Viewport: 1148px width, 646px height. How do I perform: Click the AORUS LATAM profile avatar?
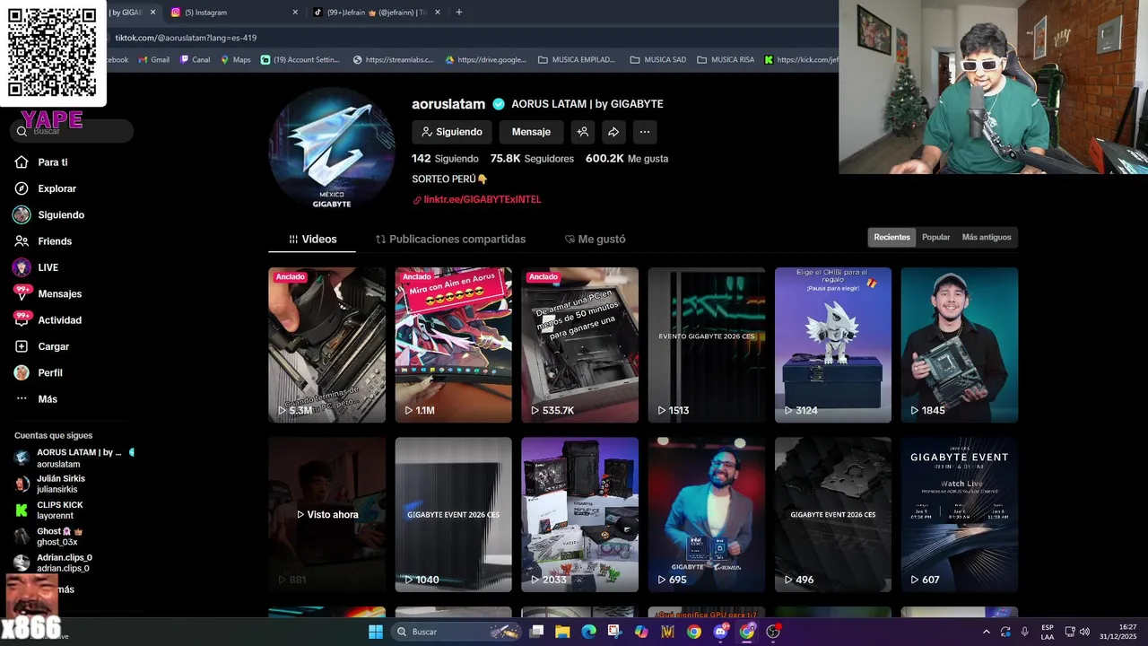pyautogui.click(x=332, y=150)
